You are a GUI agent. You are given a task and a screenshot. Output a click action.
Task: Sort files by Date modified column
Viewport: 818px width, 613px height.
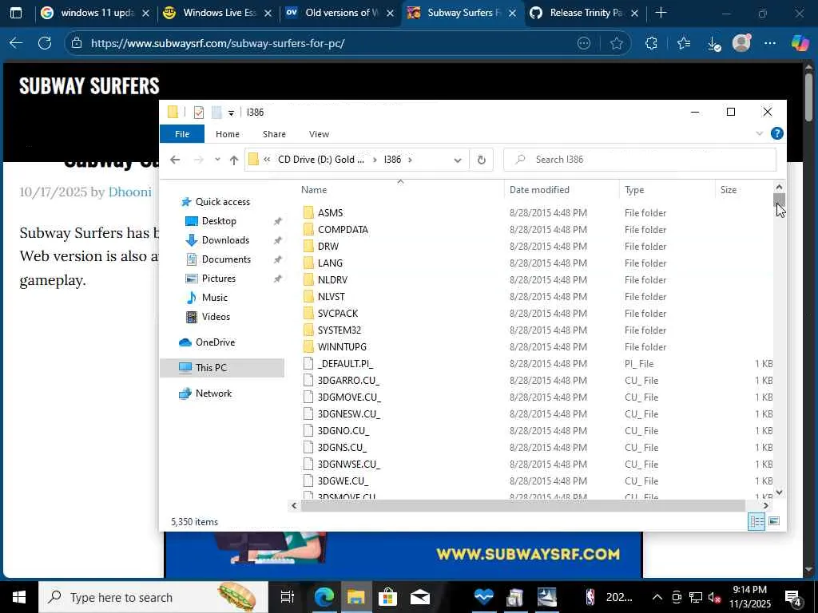tap(539, 190)
